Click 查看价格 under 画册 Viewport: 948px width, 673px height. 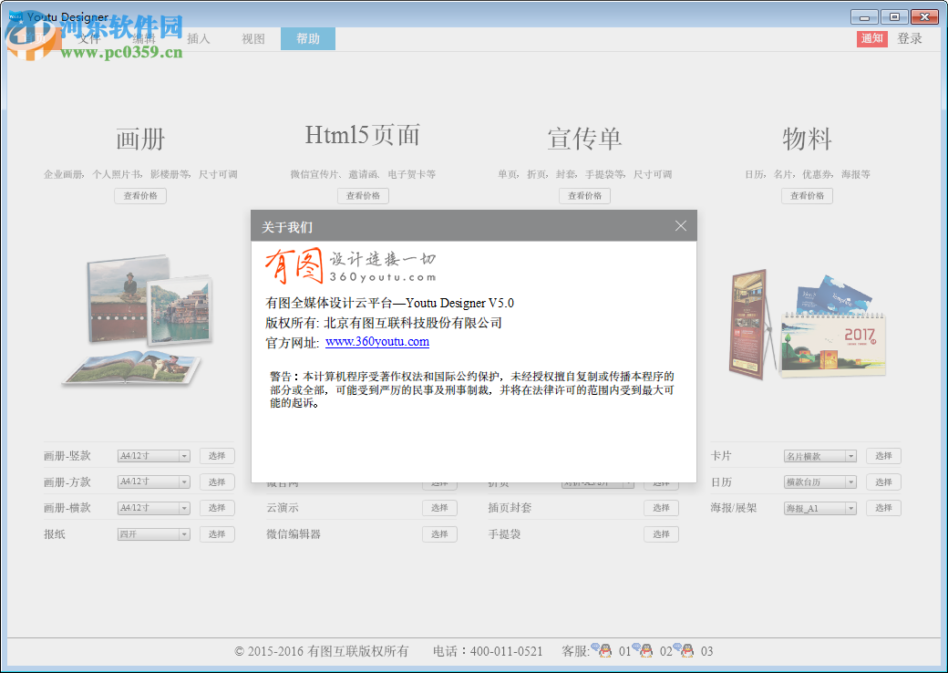point(139,195)
